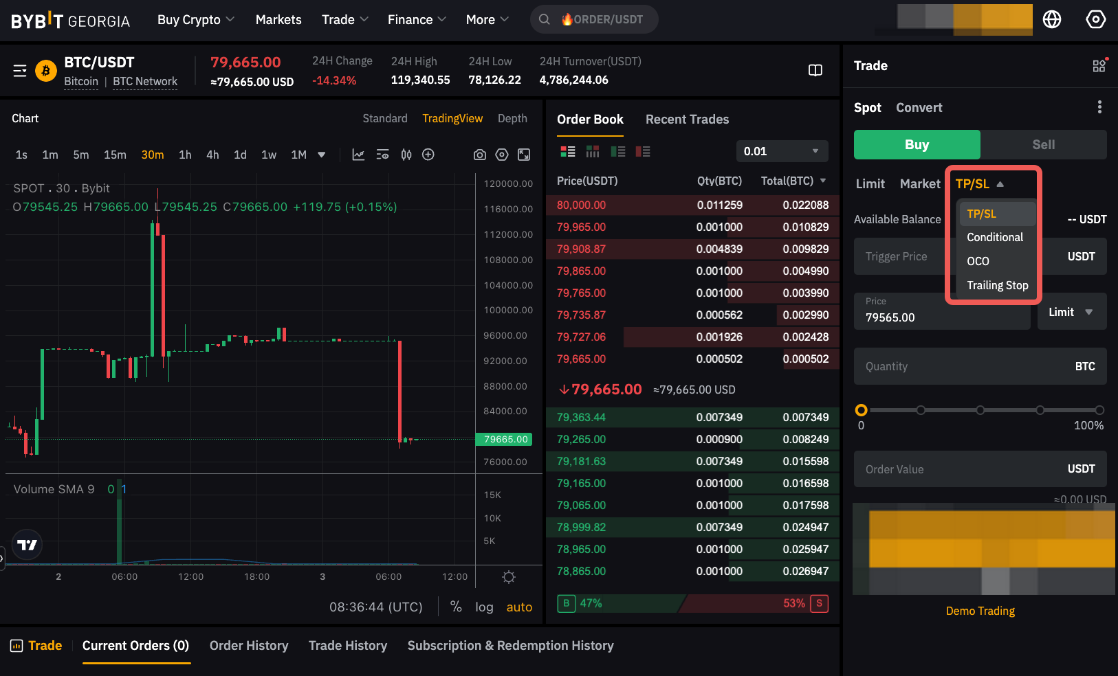Open the language globe icon

coord(1051,19)
